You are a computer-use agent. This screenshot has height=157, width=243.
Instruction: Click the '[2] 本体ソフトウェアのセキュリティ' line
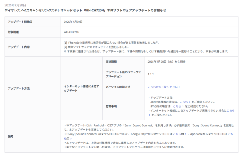[96, 47]
